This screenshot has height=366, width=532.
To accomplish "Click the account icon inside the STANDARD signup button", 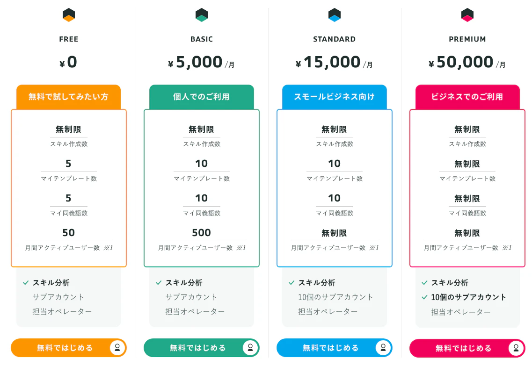I will click(x=383, y=348).
